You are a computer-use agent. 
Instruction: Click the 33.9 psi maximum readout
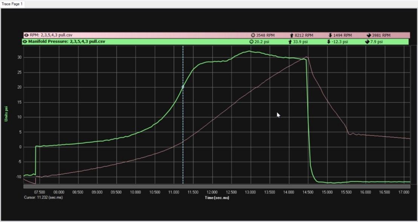pyautogui.click(x=300, y=42)
